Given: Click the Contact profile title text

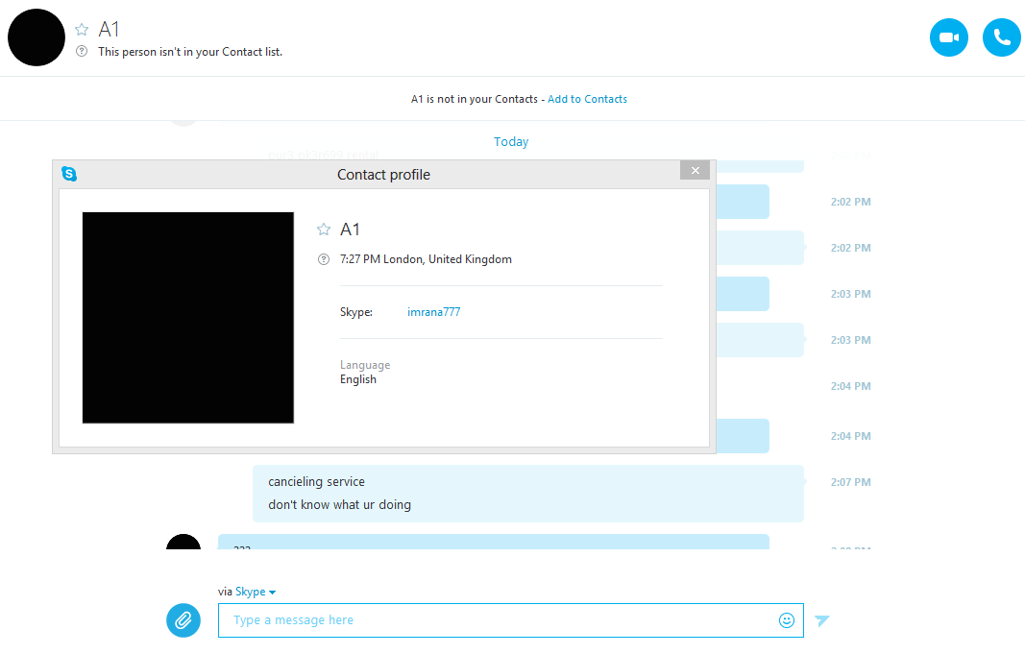Looking at the screenshot, I should click(x=383, y=175).
